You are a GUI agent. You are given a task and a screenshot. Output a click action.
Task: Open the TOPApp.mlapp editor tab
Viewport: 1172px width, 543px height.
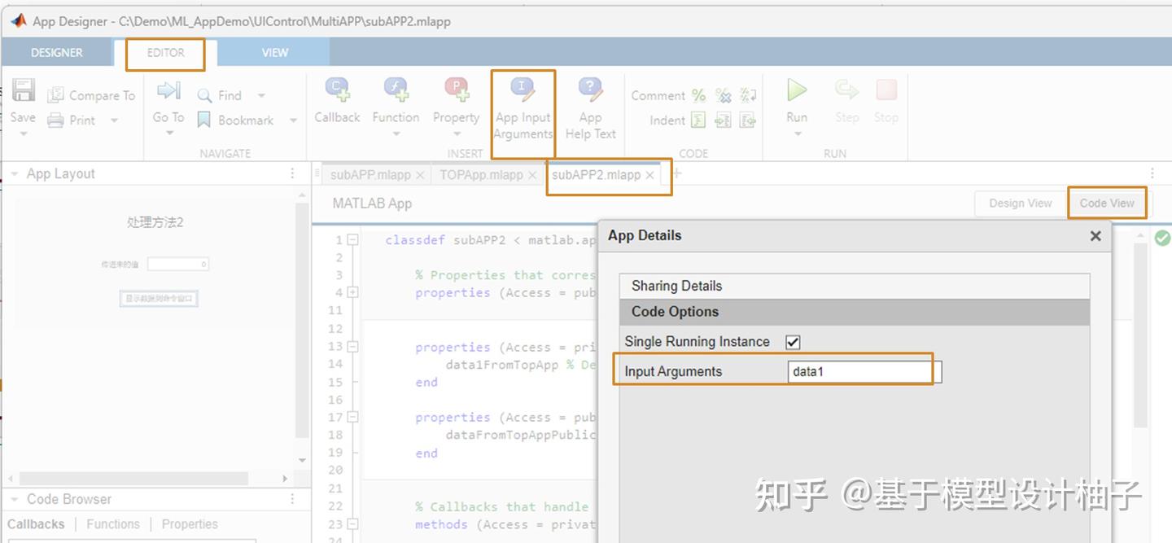(x=481, y=174)
